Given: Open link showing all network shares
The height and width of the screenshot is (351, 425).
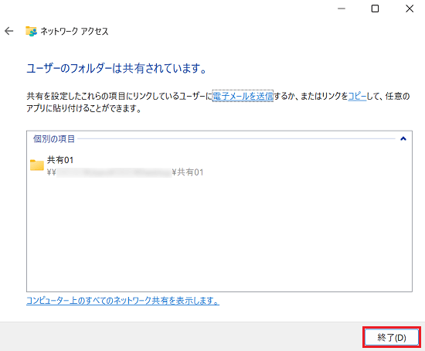Looking at the screenshot, I should 123,301.
